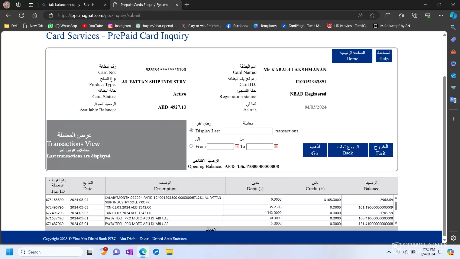
Task: Add this page to favorites with the star
Action: click(x=372, y=15)
